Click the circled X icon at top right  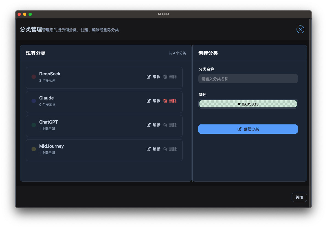tap(300, 29)
